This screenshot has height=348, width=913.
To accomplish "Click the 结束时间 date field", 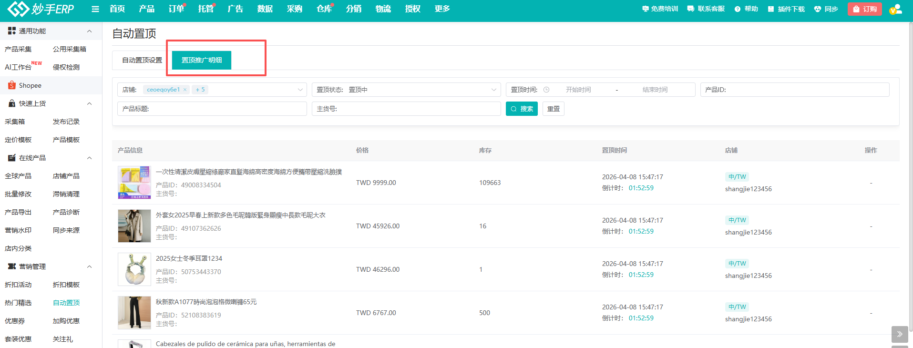I will pos(655,90).
